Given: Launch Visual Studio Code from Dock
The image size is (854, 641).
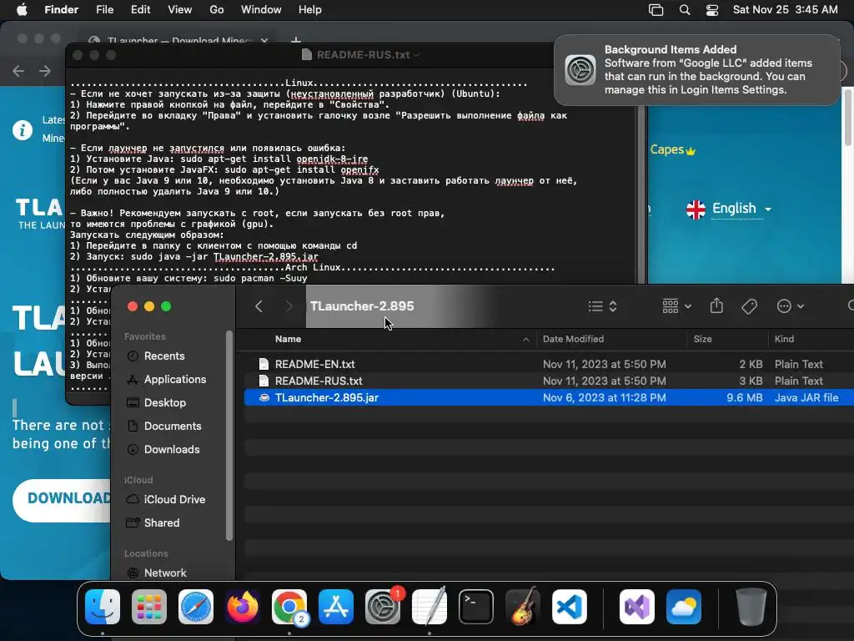Looking at the screenshot, I should pyautogui.click(x=570, y=607).
